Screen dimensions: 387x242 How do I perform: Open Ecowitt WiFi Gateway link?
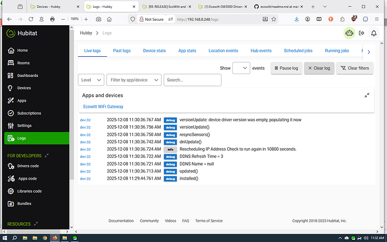[x=103, y=107]
